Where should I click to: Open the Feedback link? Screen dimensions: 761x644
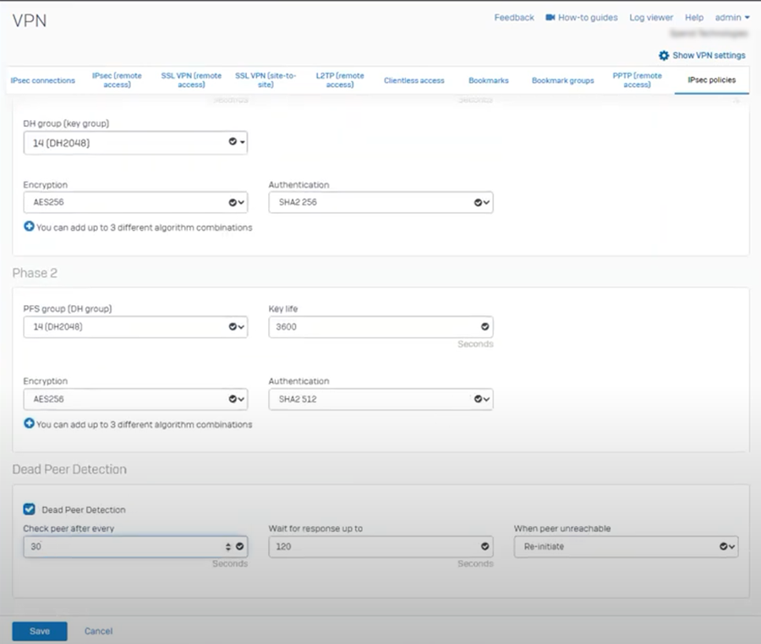[x=514, y=18]
